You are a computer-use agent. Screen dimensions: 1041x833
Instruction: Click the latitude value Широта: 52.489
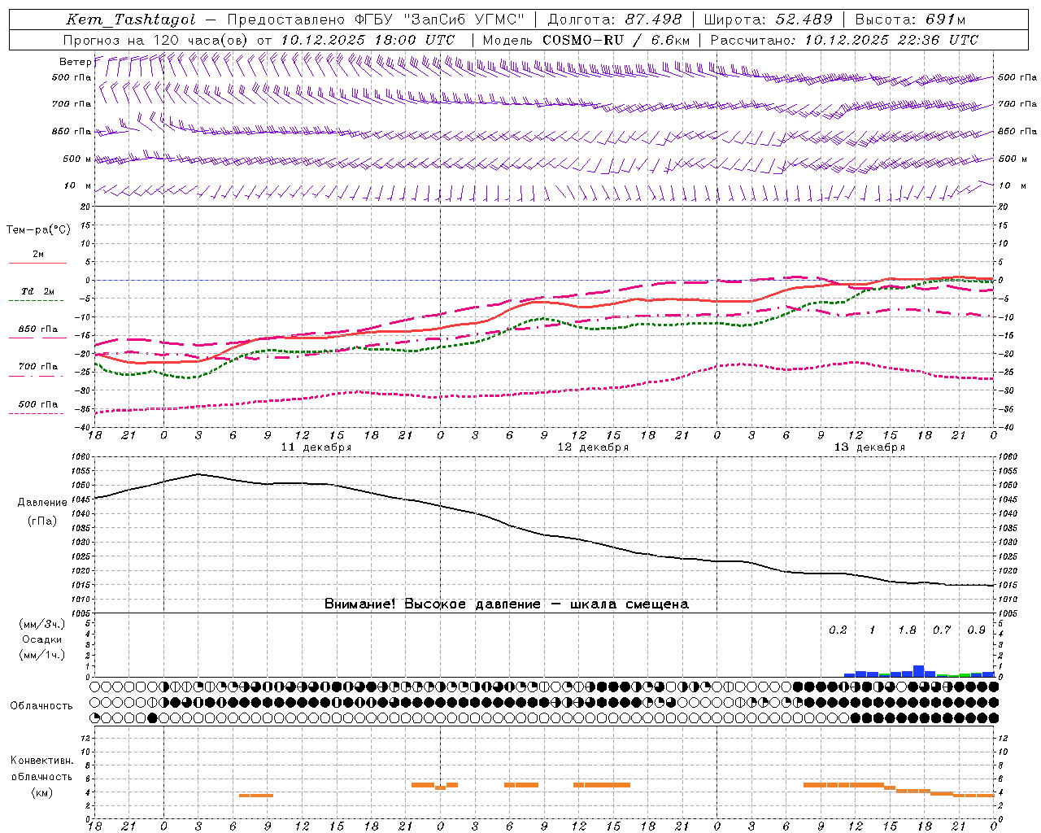[769, 20]
